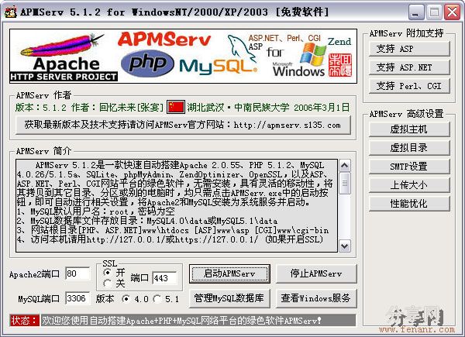This screenshot has height=337, width=465.
Task: Click the APMServ 简介 description text box
Action: (177, 206)
